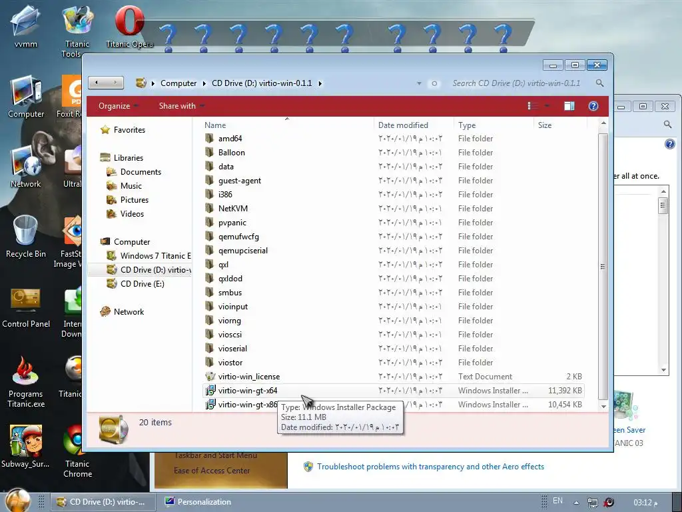Open the Titanic Tools desktop icon
The width and height of the screenshot is (682, 512).
[x=77, y=31]
